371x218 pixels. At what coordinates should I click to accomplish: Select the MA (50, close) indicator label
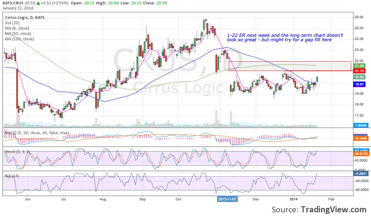point(18,34)
